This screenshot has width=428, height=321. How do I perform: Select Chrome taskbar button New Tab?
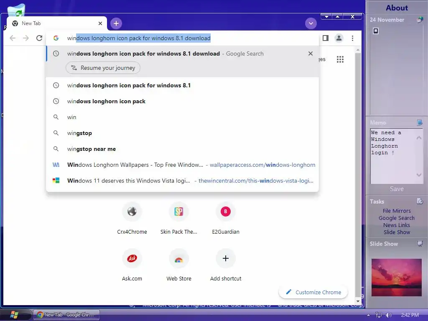(x=66, y=315)
